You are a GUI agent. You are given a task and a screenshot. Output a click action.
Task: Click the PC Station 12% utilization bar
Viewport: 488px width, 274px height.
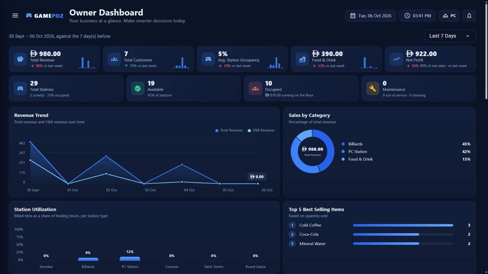pos(130,259)
